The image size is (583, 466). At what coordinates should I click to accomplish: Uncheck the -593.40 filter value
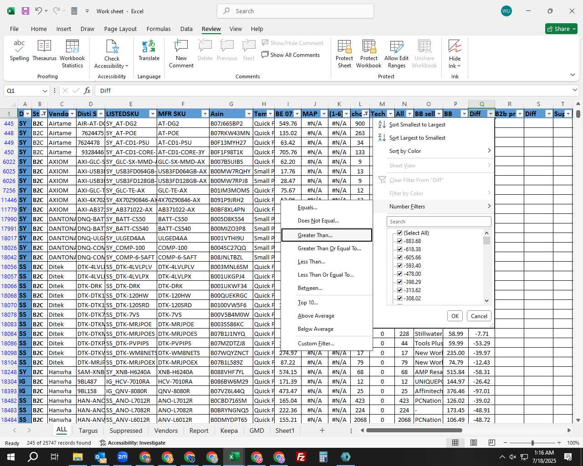coord(399,266)
